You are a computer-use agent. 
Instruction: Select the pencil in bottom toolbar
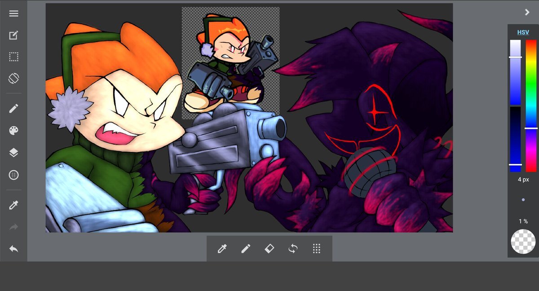tap(246, 248)
